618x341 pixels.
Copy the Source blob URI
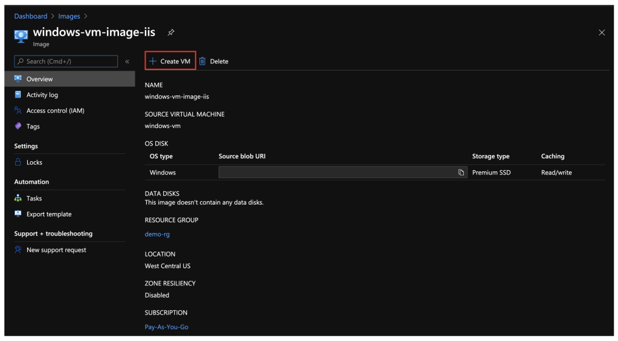(461, 173)
